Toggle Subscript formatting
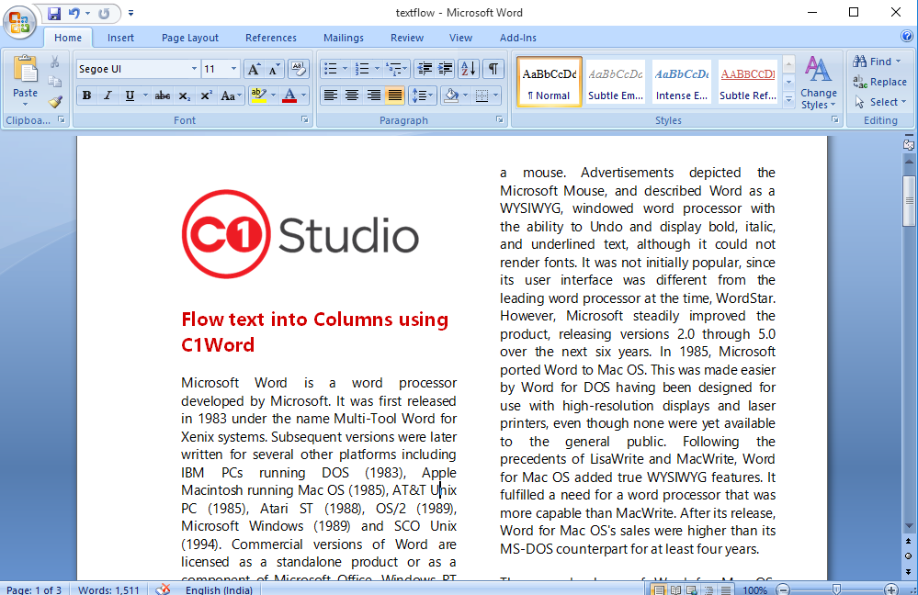 pos(184,95)
